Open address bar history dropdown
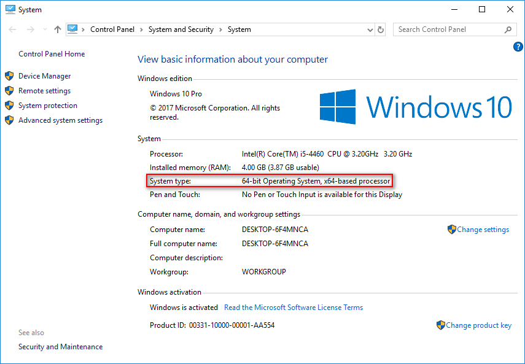Screen dimensions: 525x364 pyautogui.click(x=370, y=30)
